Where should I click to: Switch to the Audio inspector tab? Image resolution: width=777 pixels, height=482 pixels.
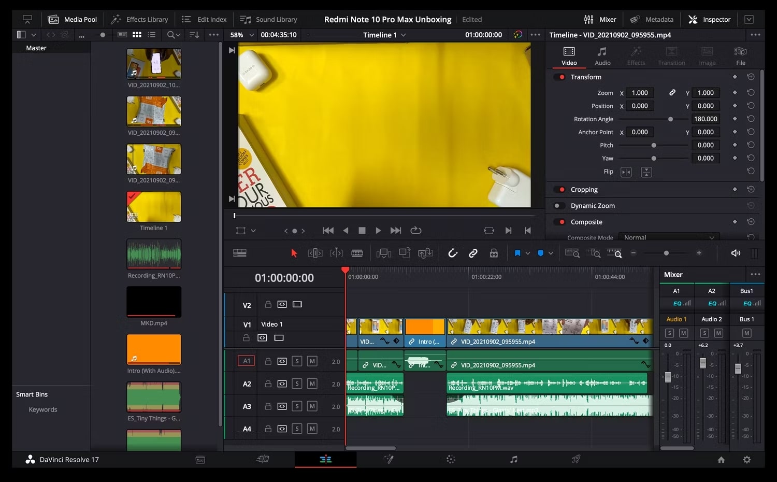tap(602, 56)
